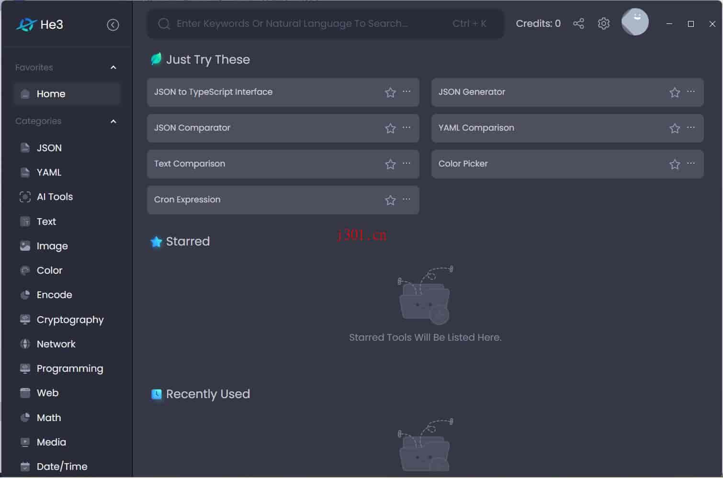This screenshot has width=723, height=478.
Task: Collapse the sidebar with the arrow icon
Action: (113, 25)
